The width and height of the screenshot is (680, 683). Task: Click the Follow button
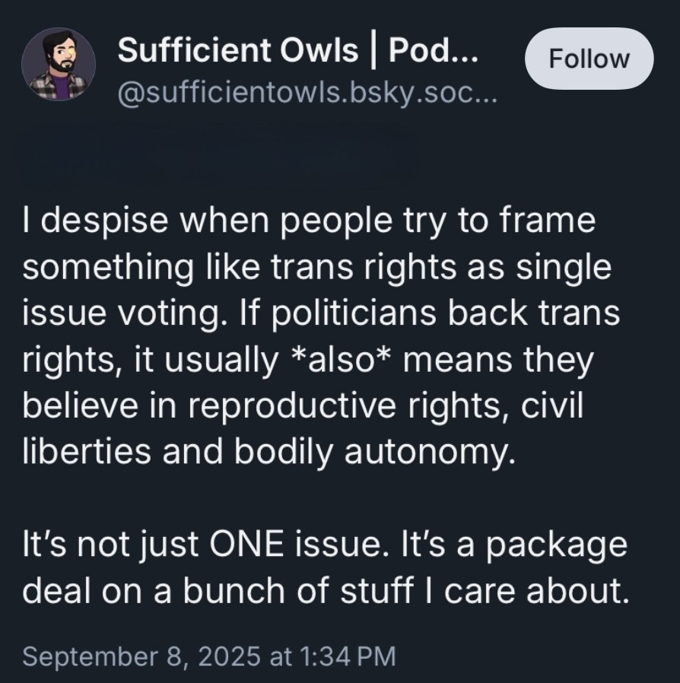589,59
